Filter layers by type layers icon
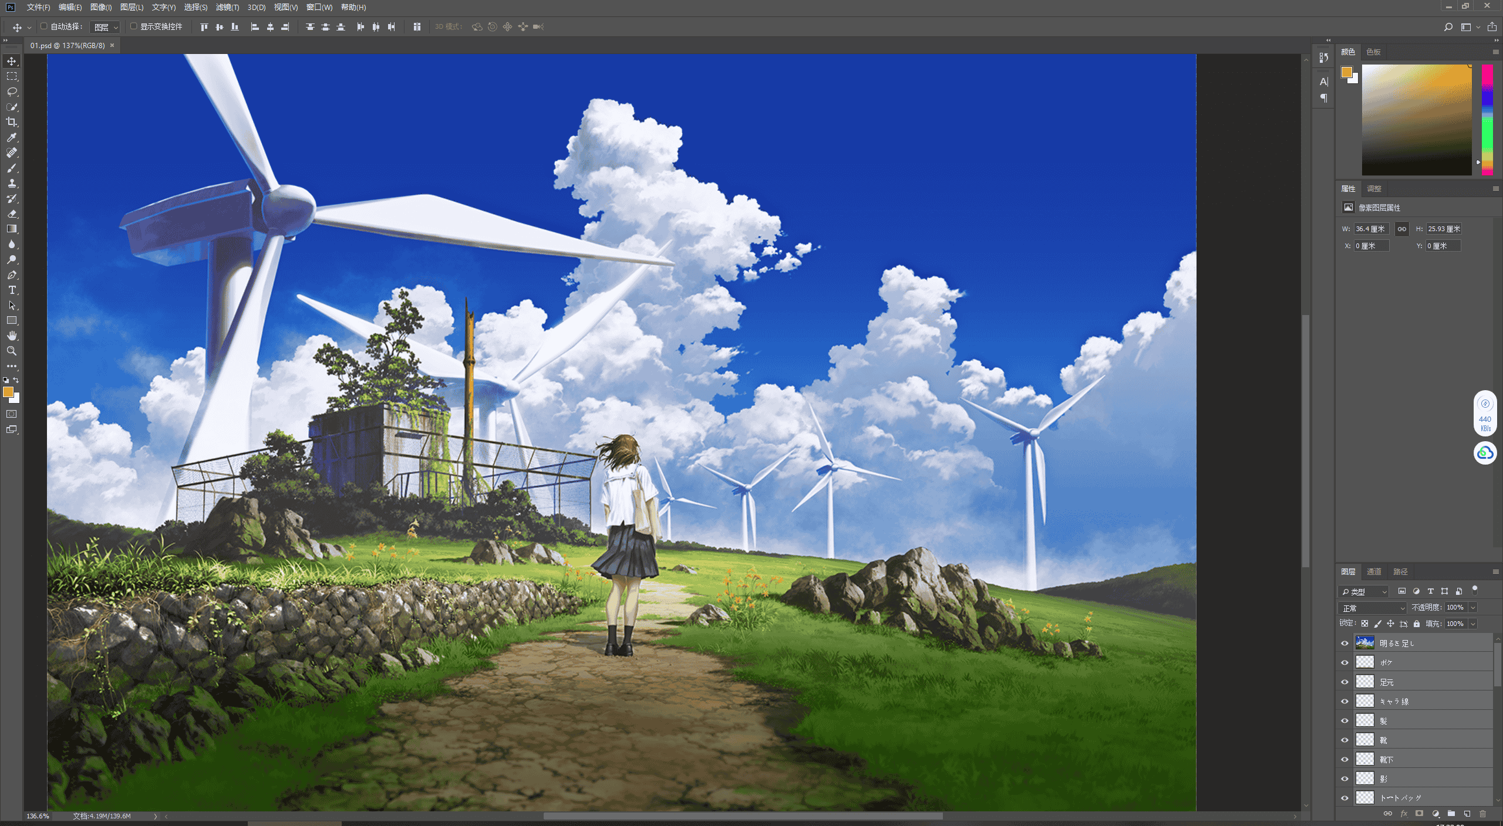 tap(1430, 591)
